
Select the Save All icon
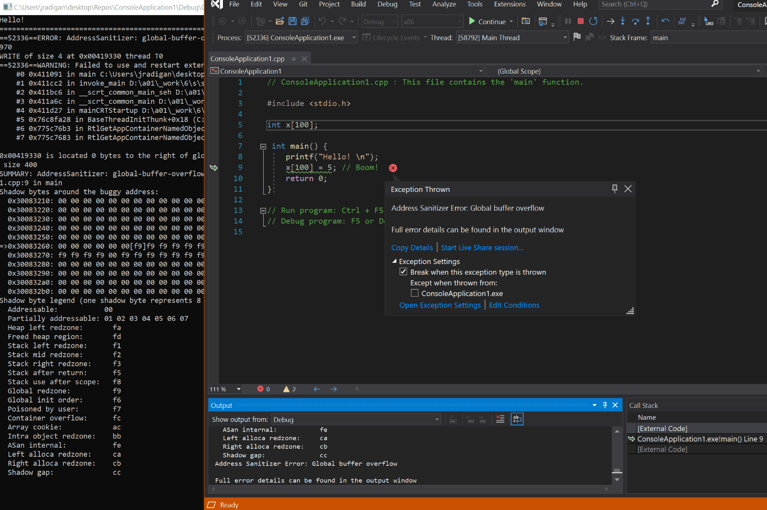click(x=305, y=20)
